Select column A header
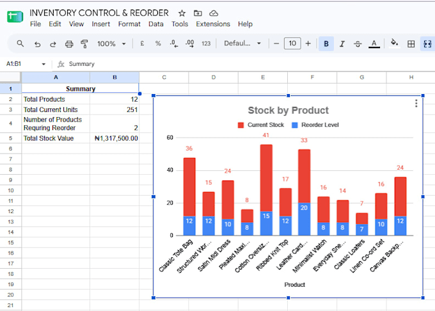 click(x=56, y=77)
